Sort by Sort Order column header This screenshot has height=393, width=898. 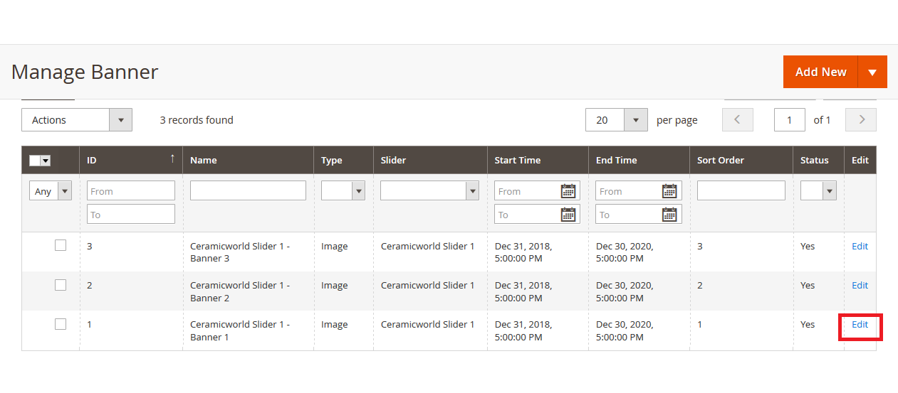tap(721, 160)
